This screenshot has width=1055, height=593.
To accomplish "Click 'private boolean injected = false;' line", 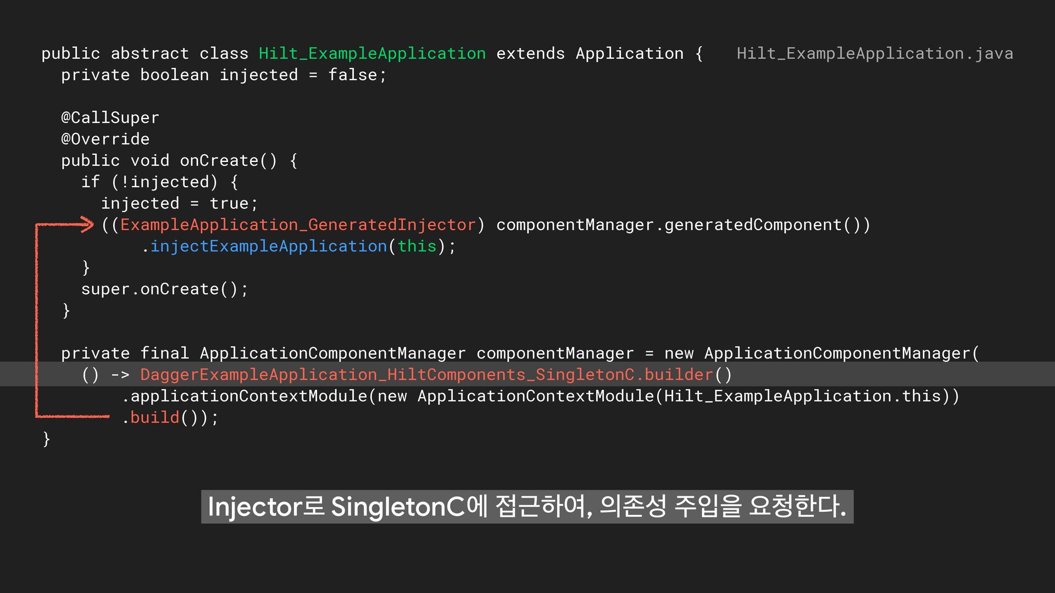I will click(224, 75).
